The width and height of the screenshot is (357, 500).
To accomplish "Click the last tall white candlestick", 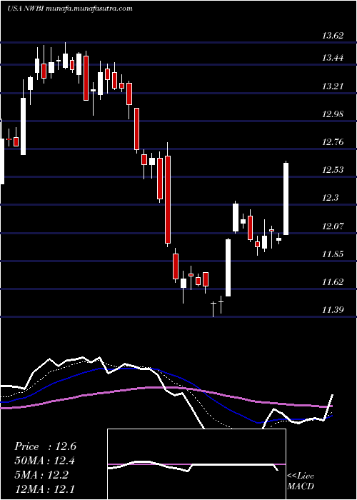I will [x=286, y=199].
